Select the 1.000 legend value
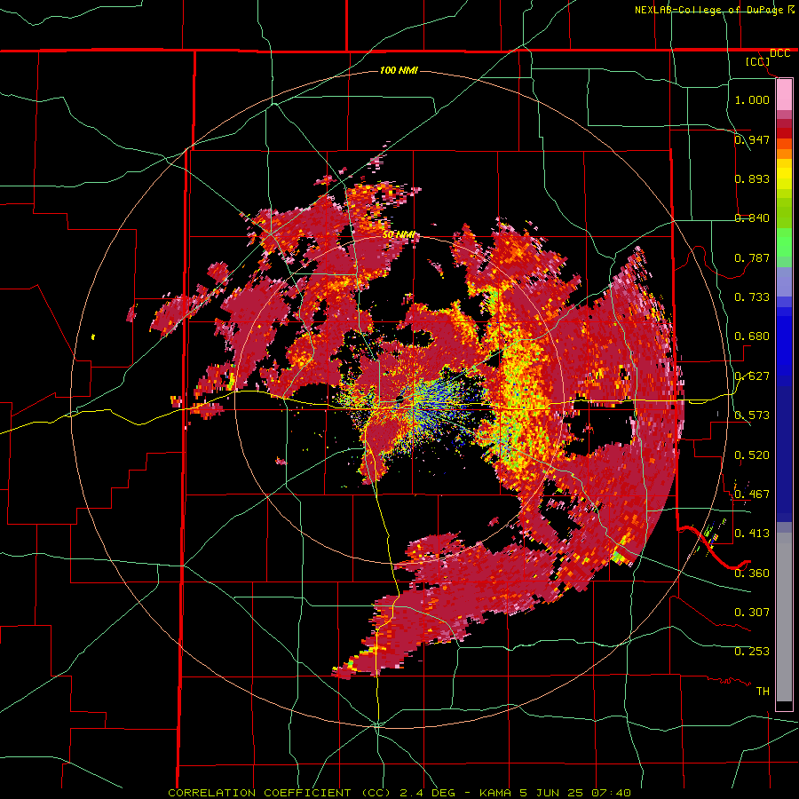799x799 pixels. pos(752,99)
